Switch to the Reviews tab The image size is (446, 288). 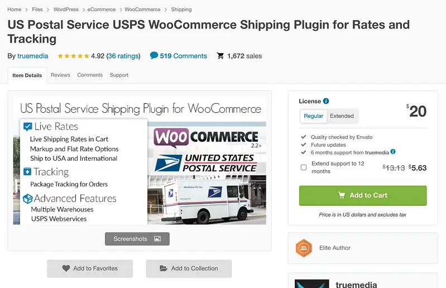(x=60, y=75)
